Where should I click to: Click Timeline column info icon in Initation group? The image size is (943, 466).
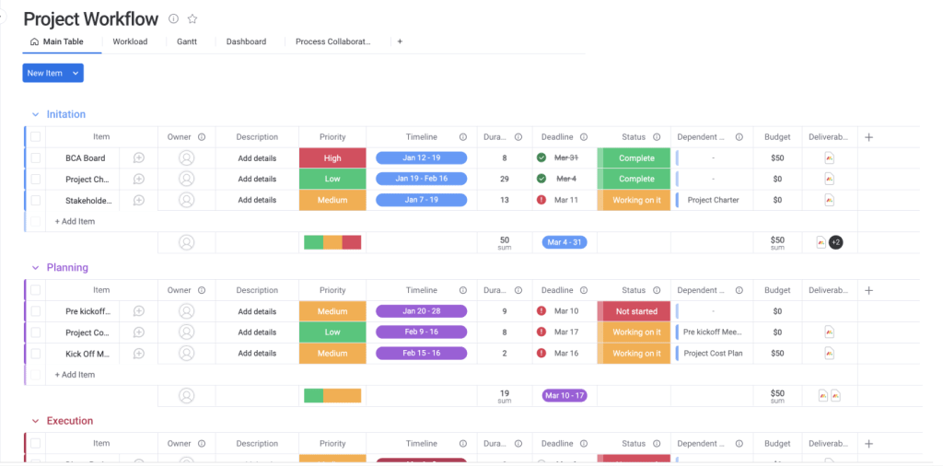pos(462,137)
